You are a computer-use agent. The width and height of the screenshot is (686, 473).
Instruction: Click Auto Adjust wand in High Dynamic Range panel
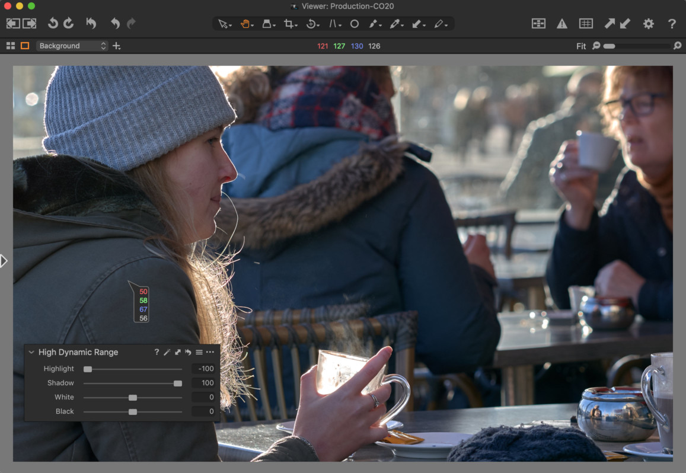click(x=168, y=351)
